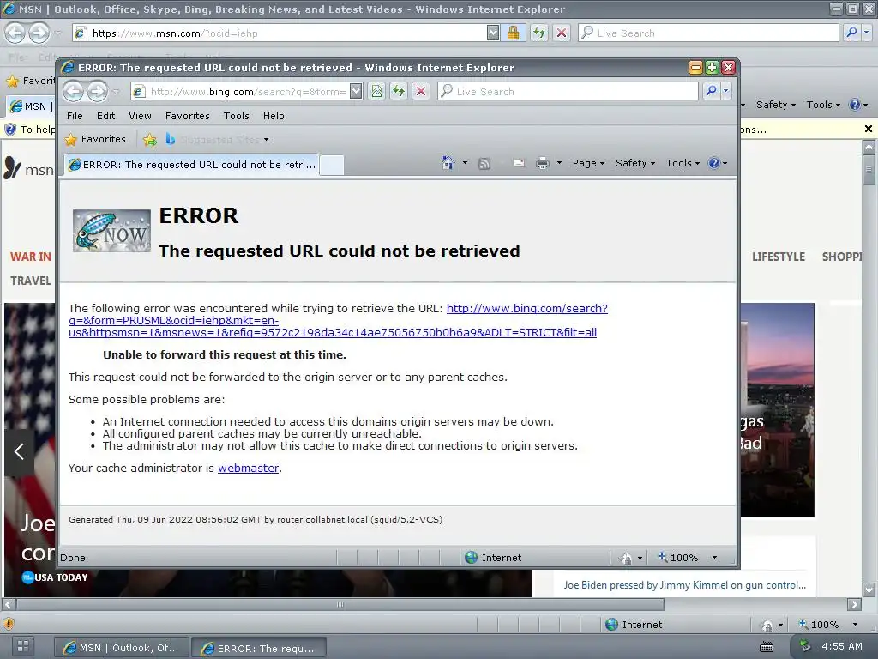Click the Squid NOW logo image
The width and height of the screenshot is (878, 659).
click(x=112, y=231)
